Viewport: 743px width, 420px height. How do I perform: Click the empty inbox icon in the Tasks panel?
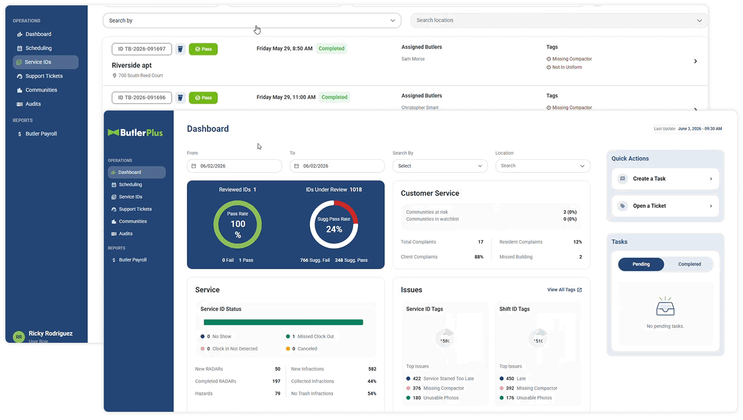665,306
